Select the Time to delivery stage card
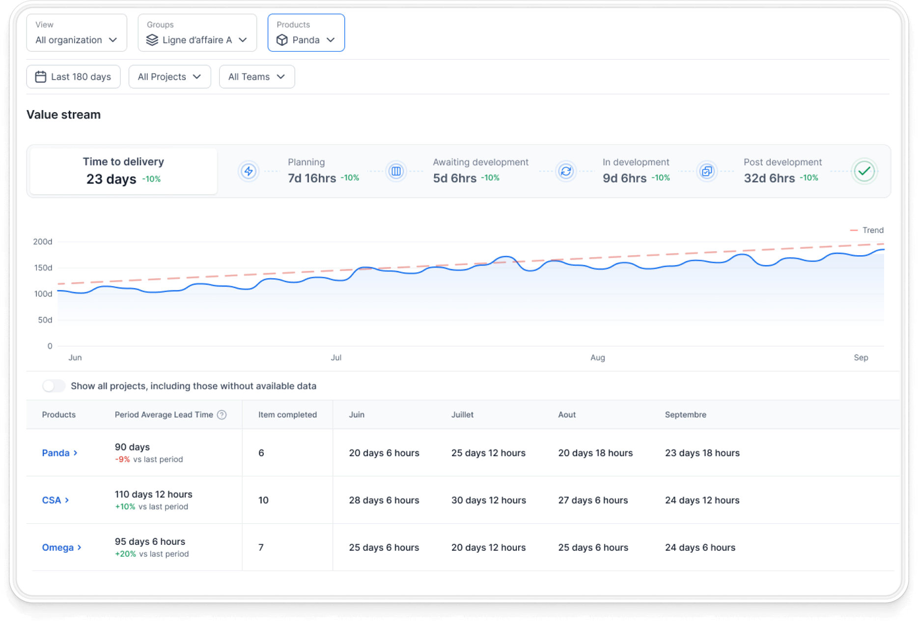Screen dimensions: 918x621 pyautogui.click(x=122, y=171)
